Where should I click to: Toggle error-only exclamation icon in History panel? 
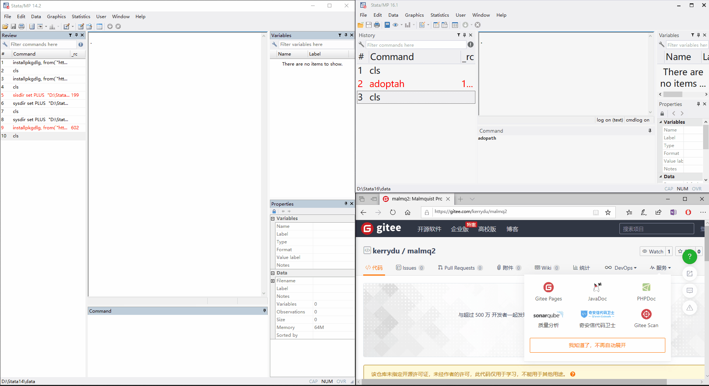(471, 44)
